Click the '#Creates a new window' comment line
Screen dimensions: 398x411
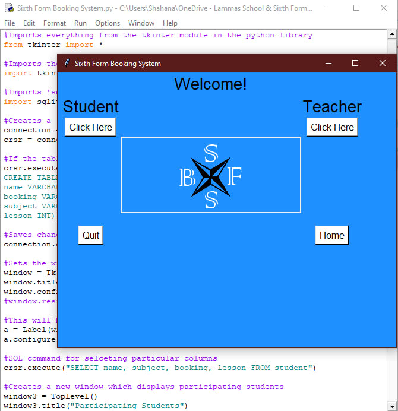tap(144, 387)
